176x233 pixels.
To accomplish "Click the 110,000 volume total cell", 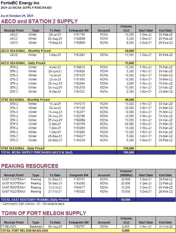I will point(126,148).
